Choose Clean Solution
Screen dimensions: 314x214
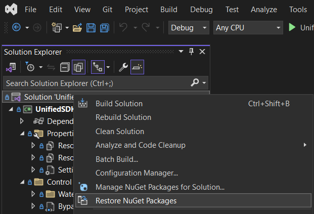pyautogui.click(x=193, y=132)
